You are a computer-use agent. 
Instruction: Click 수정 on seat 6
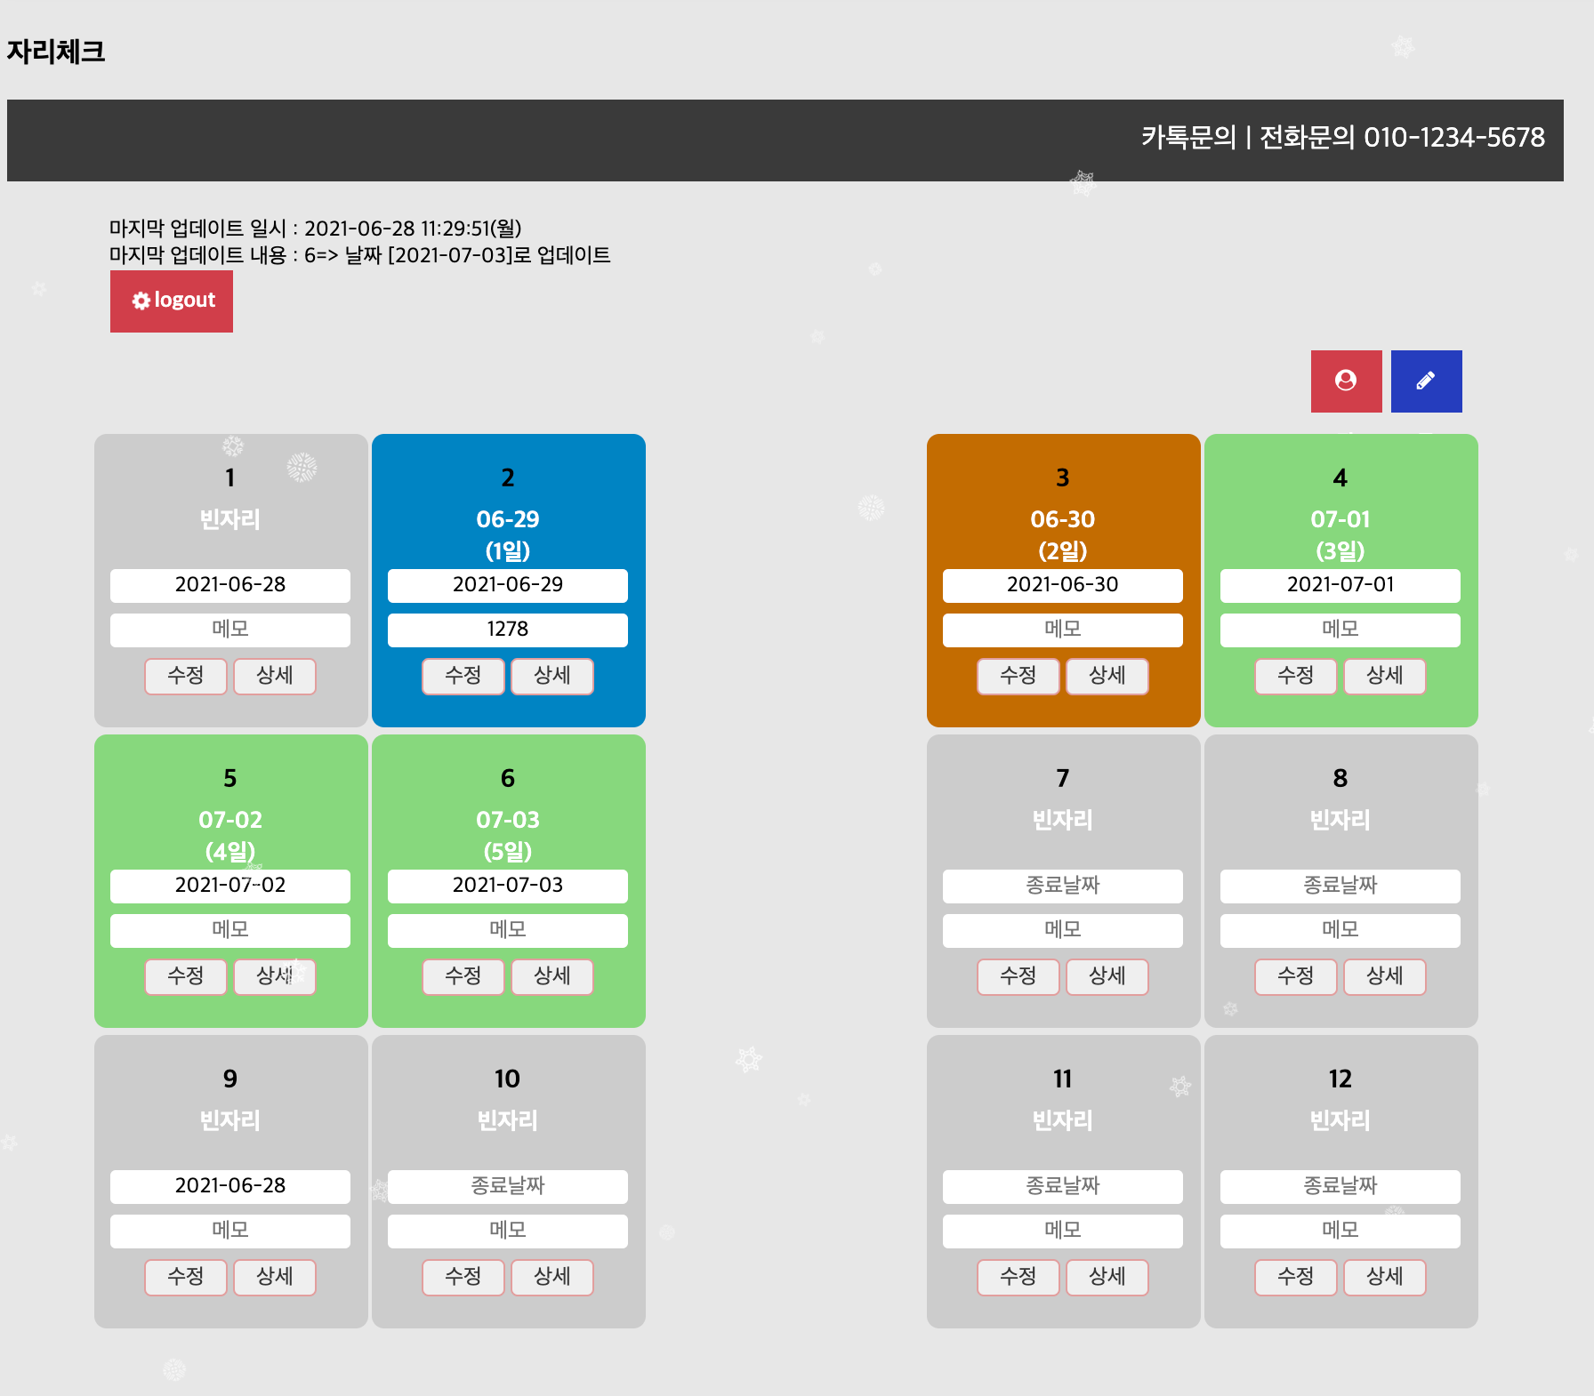pos(463,976)
